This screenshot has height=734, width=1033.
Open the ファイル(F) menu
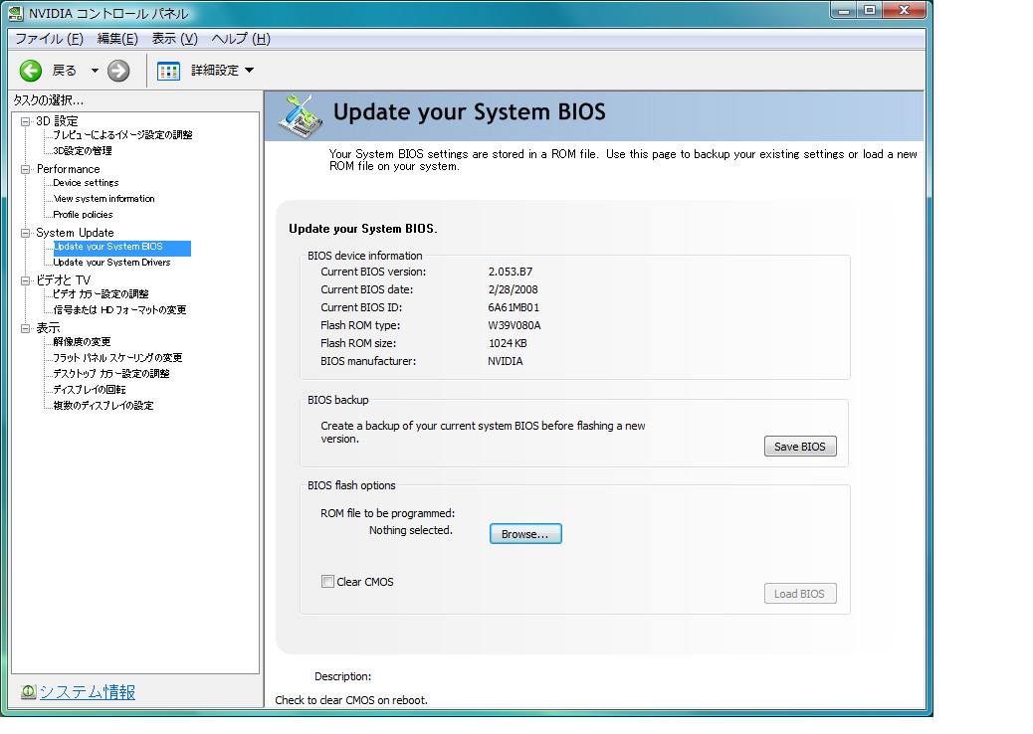pos(49,39)
